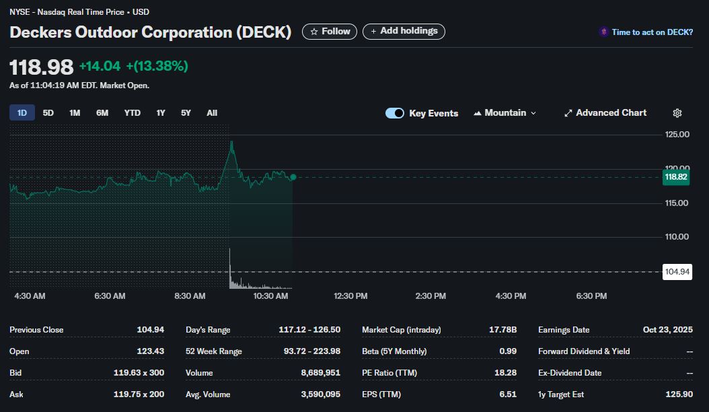Click the green current price marker dot

point(293,177)
